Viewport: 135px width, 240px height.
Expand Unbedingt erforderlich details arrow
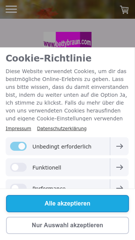tap(120, 146)
